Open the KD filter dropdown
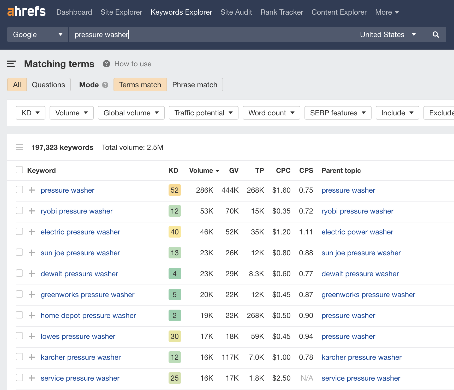 (30, 113)
